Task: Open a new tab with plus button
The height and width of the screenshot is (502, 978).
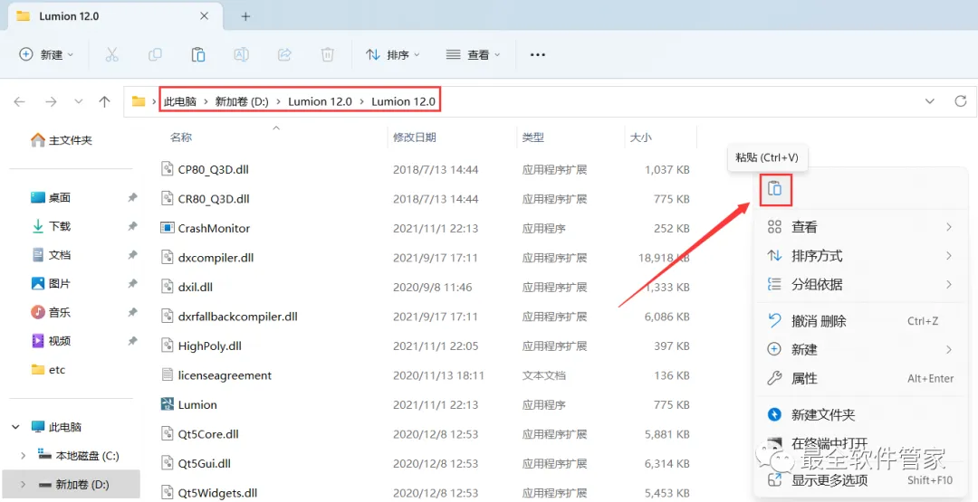Action: pyautogui.click(x=245, y=16)
